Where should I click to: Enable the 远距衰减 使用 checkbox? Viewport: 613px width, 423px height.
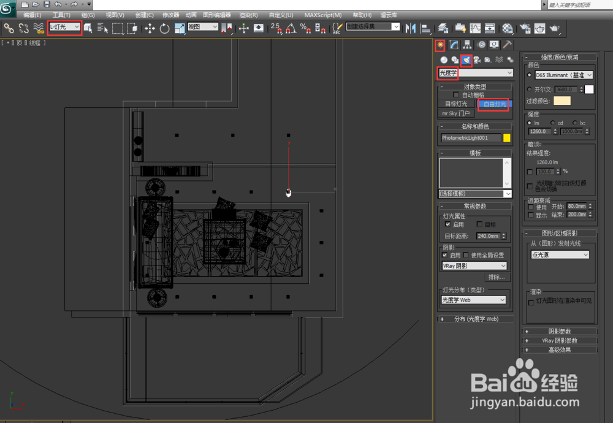(x=530, y=207)
